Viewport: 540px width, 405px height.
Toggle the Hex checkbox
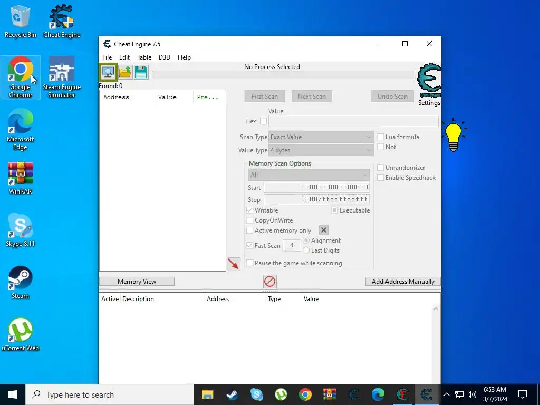pos(264,121)
